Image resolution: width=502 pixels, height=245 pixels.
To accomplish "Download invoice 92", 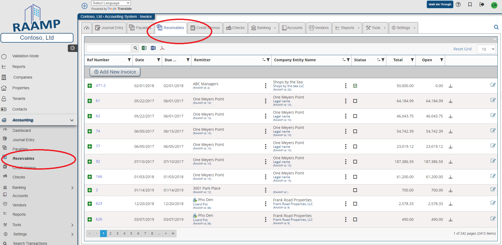I will (450, 162).
